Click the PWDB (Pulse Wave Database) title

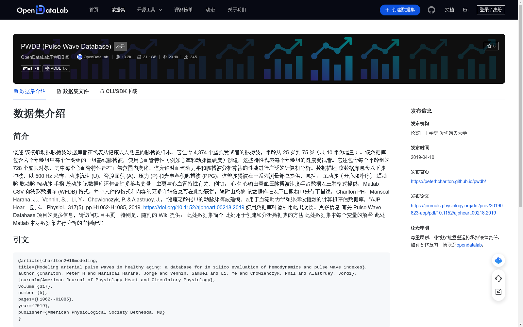[66, 46]
